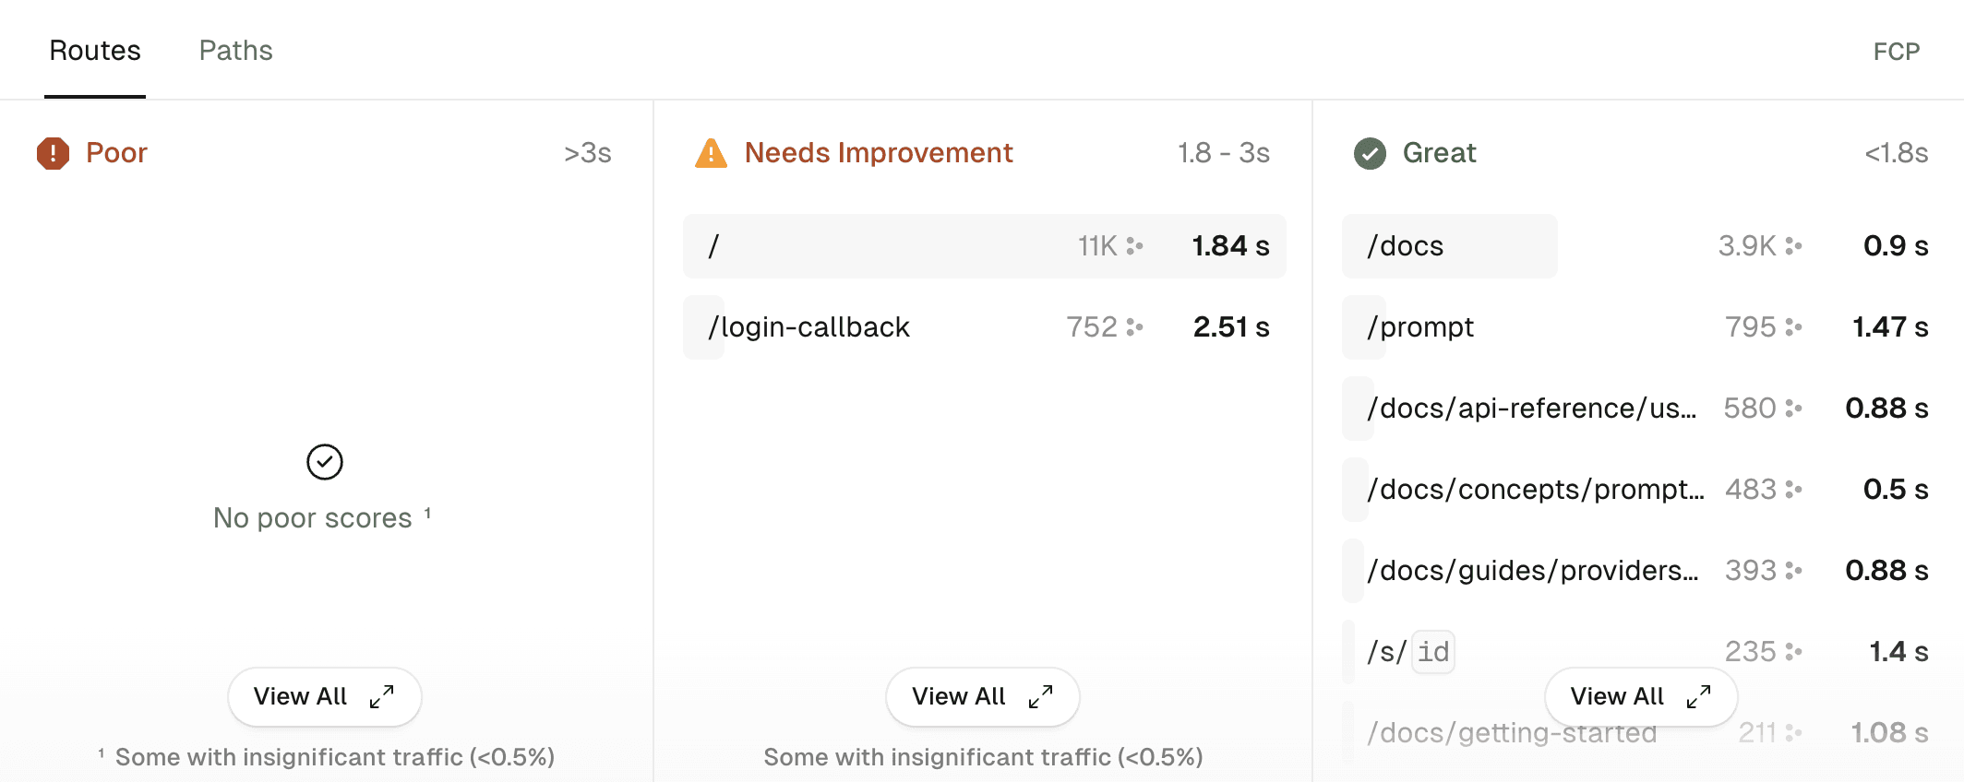Image resolution: width=1964 pixels, height=782 pixels.
Task: Open the insignificant traffic footnote under Poor
Action: click(326, 756)
